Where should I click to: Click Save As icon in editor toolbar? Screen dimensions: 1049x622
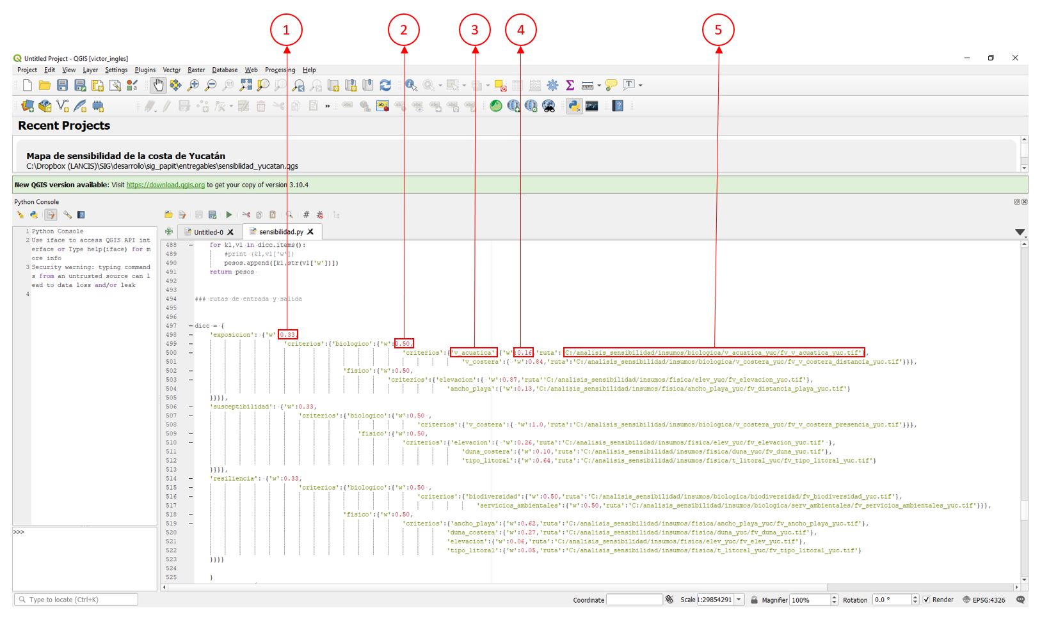[212, 215]
